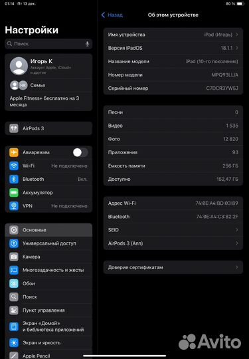Open Пункт управления settings
Viewport: 249px width, 359px height.
pyautogui.click(x=48, y=310)
